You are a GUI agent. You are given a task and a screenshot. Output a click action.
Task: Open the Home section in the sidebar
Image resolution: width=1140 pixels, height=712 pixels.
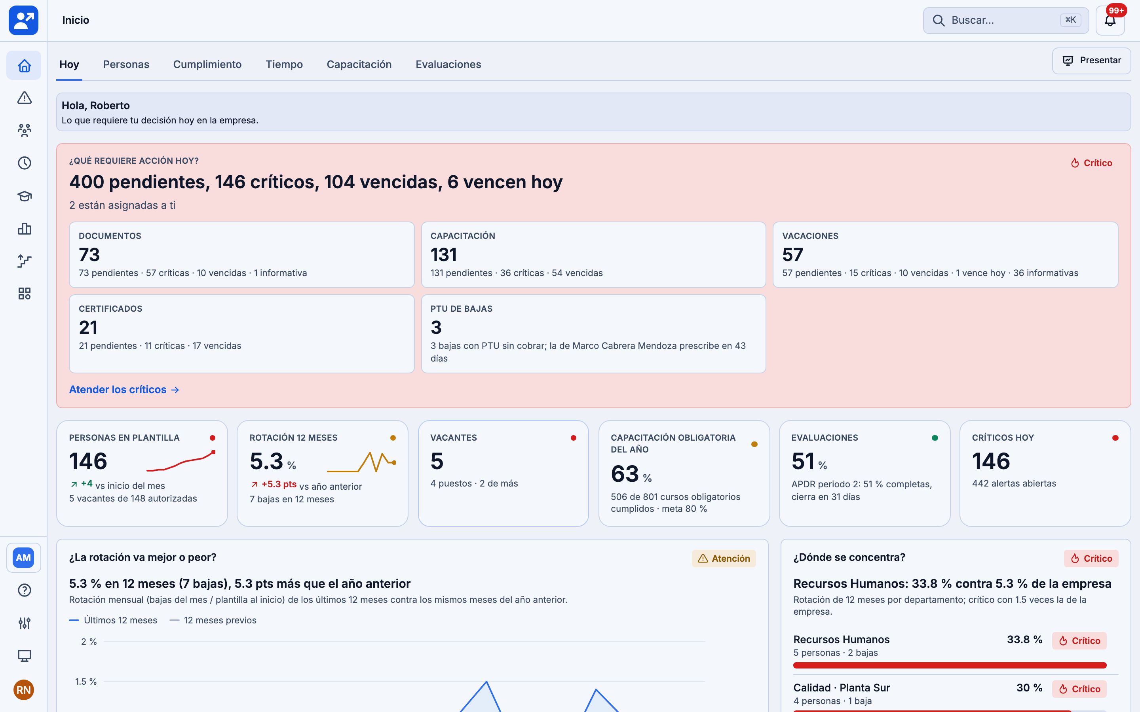[x=24, y=65]
